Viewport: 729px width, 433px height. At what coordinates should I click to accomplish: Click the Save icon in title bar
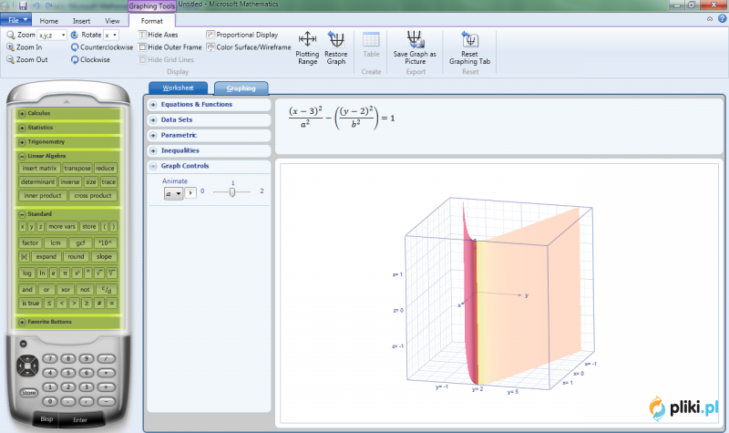(23, 5)
